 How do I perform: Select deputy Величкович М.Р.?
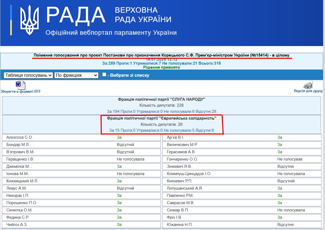coord(182,145)
